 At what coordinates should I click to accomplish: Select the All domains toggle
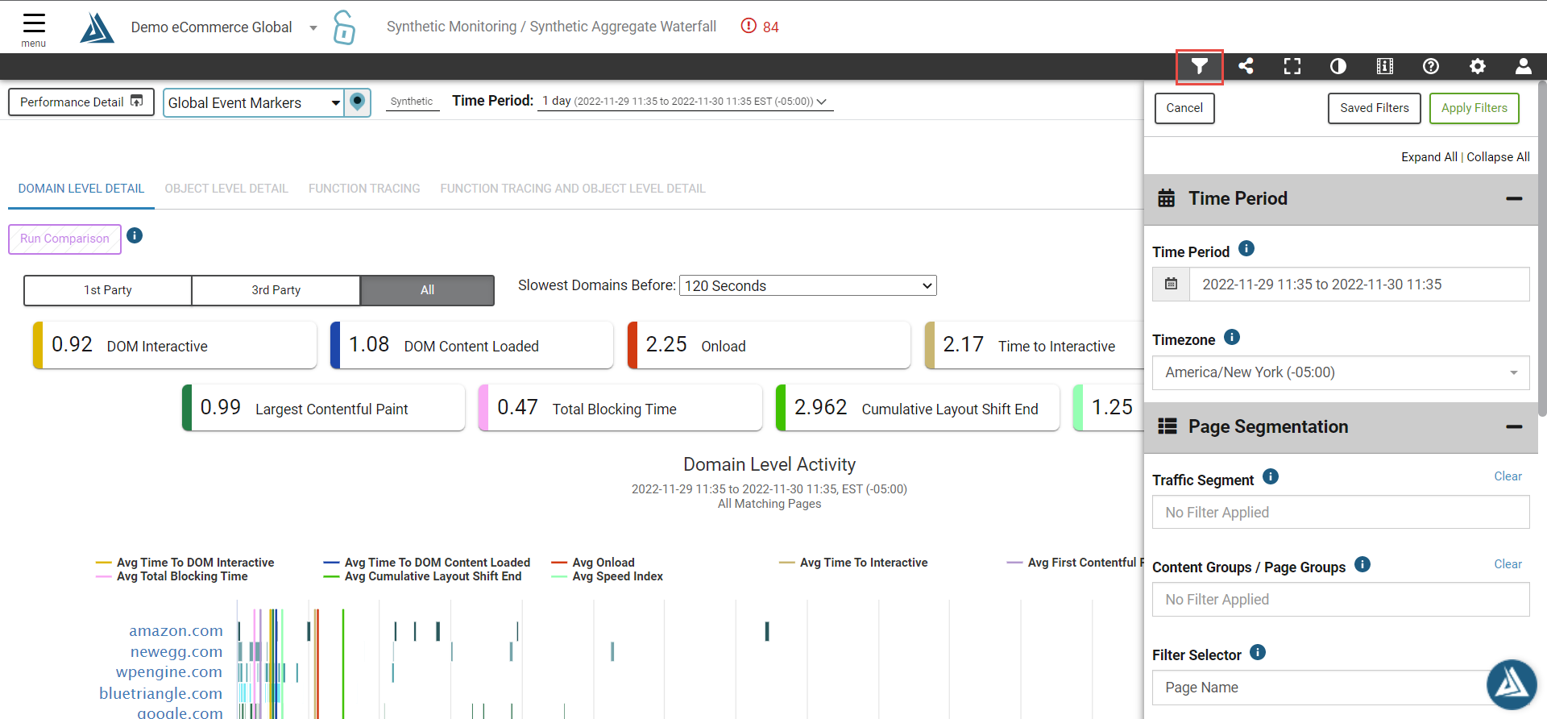[427, 290]
